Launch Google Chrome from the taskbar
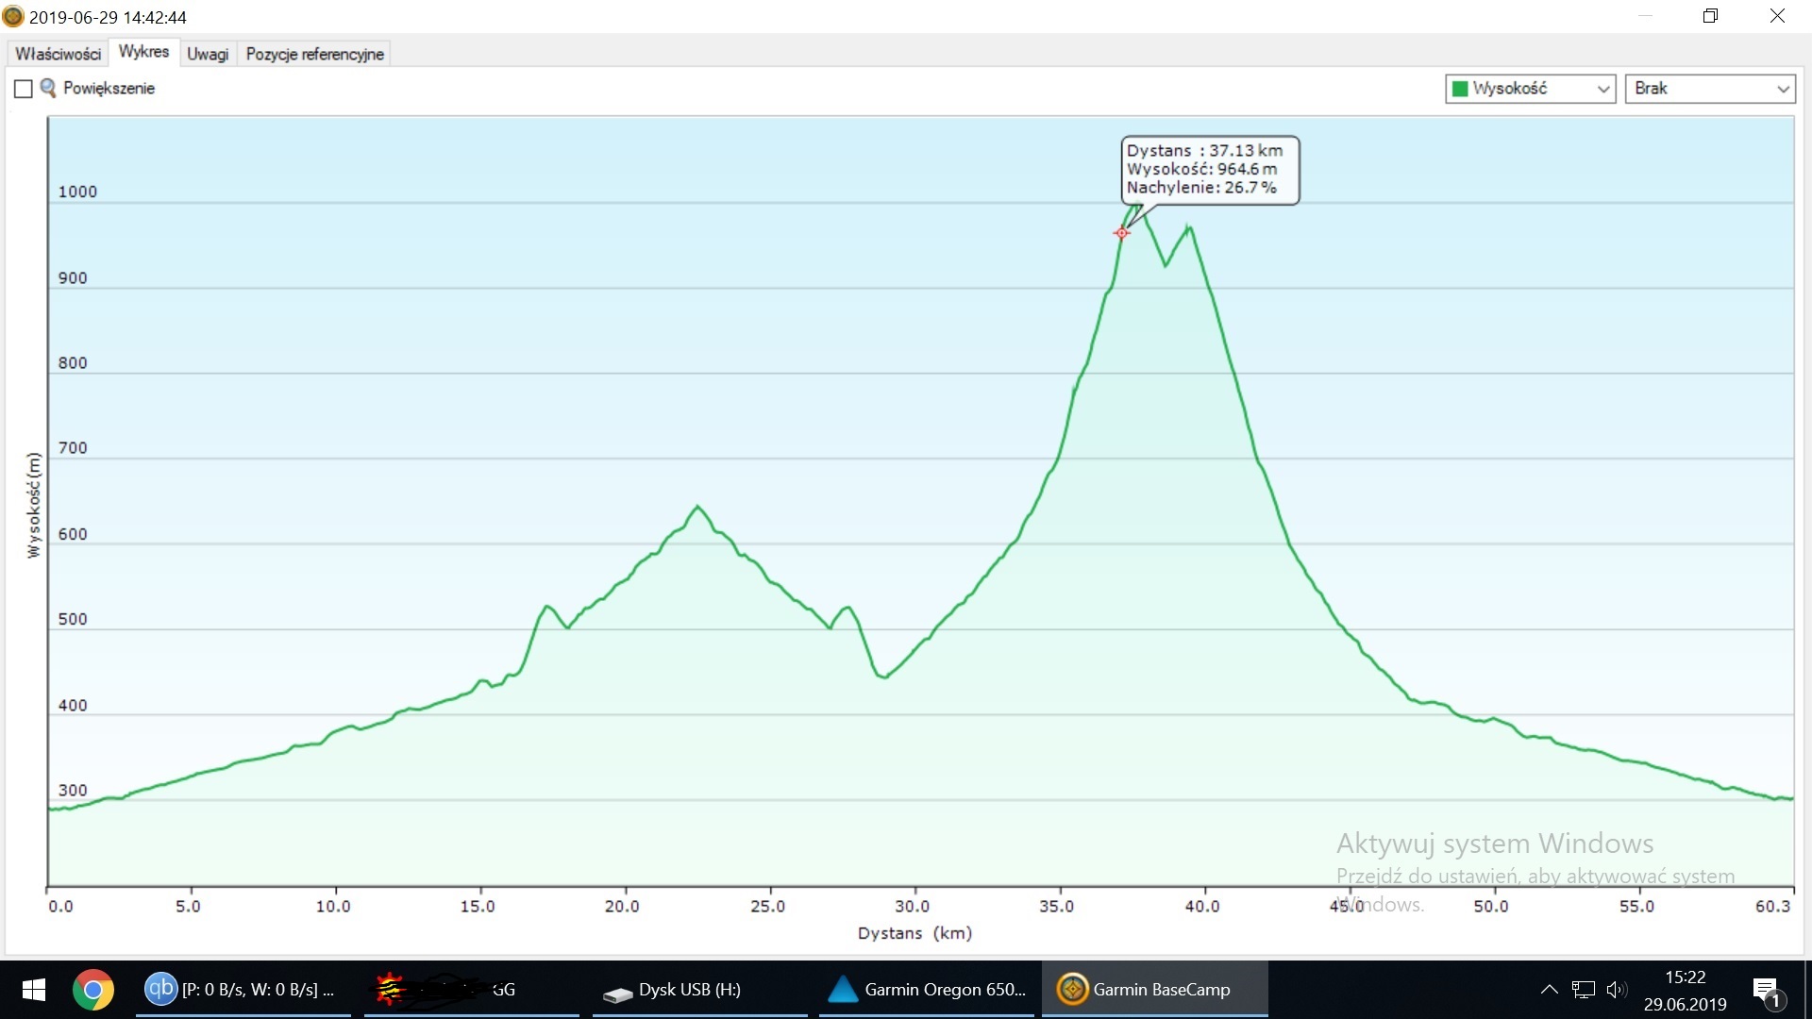 92,990
